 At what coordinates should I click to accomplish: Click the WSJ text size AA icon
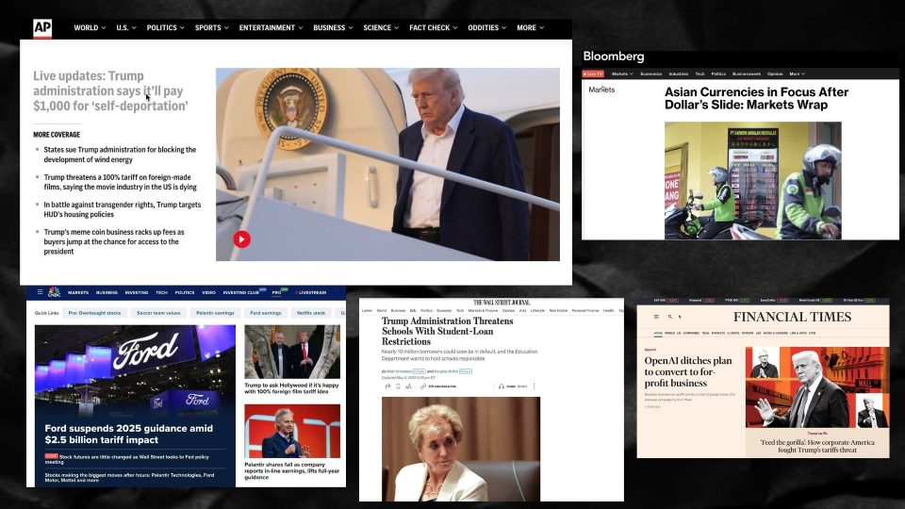point(408,386)
